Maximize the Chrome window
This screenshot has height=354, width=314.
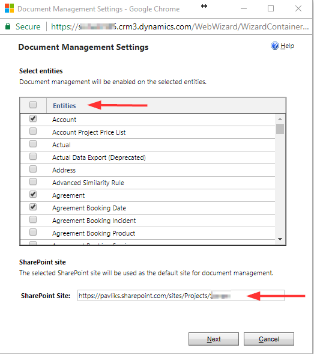click(x=271, y=8)
